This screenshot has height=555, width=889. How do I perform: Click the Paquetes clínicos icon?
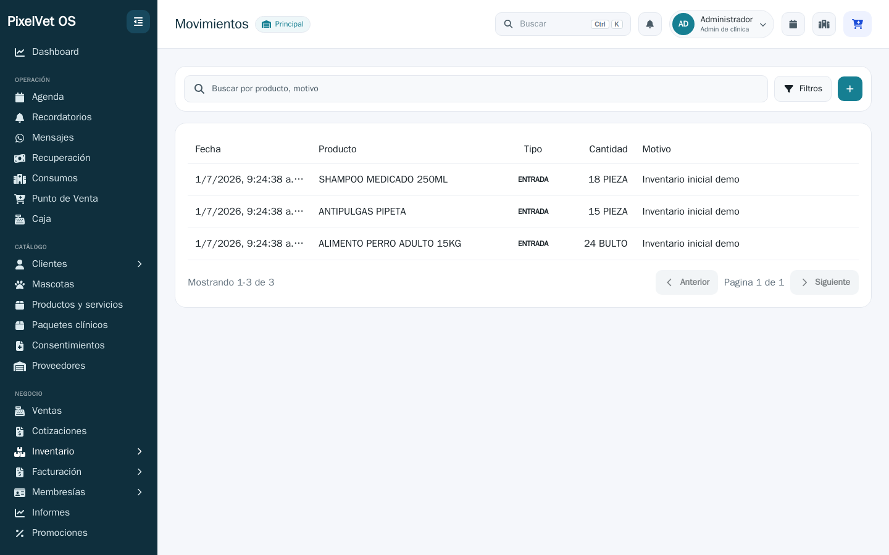20,326
